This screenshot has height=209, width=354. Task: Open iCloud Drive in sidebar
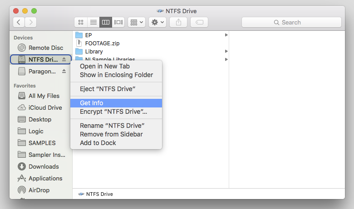pyautogui.click(x=45, y=107)
